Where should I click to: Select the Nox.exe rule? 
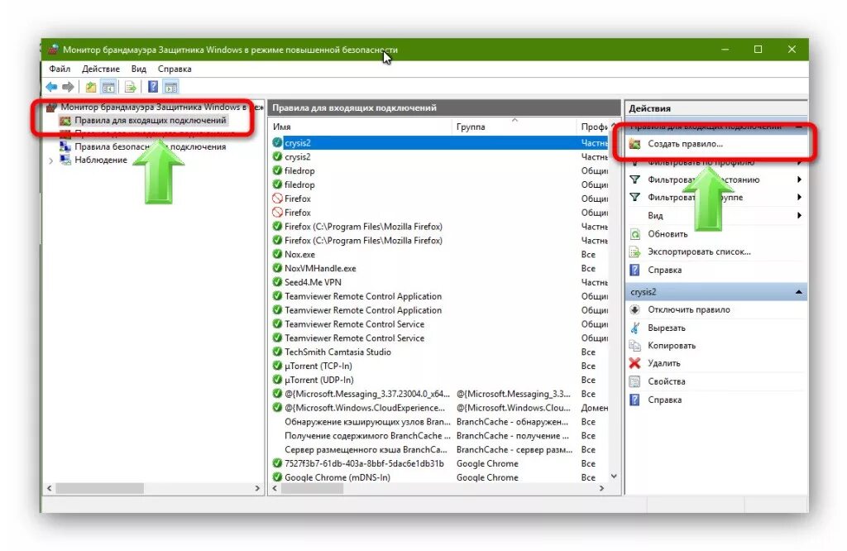[x=438, y=255]
